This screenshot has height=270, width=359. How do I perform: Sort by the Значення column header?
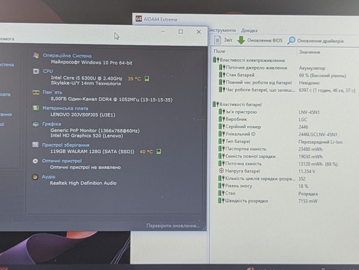coord(309,52)
